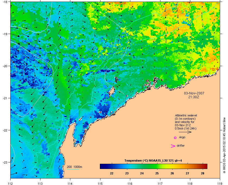The height and width of the screenshot is (185, 228).
Task: Click the '112' longitude axis label
Action: 11,183
